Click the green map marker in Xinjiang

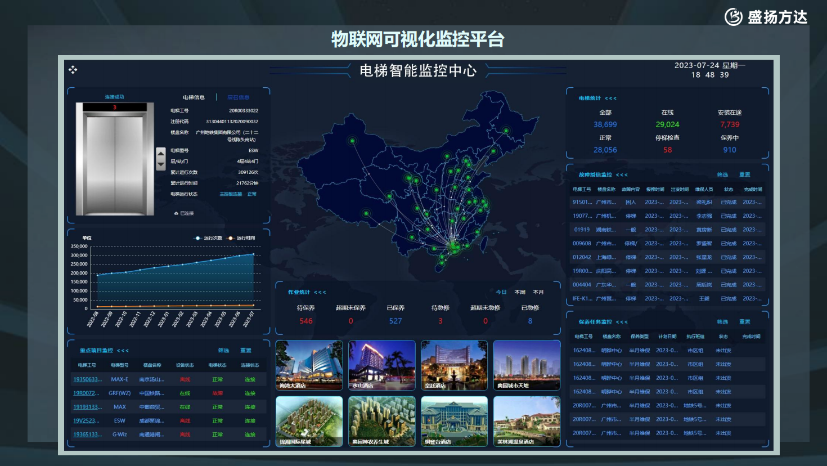tap(352, 141)
